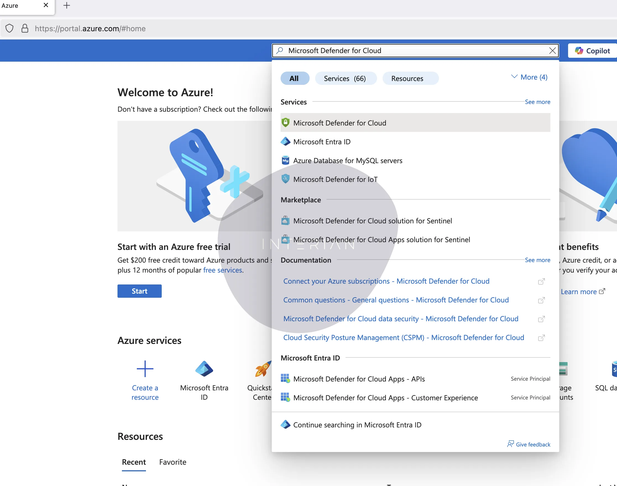This screenshot has height=486, width=617.
Task: Click the Azure Database for MySQL servers icon
Action: [285, 161]
